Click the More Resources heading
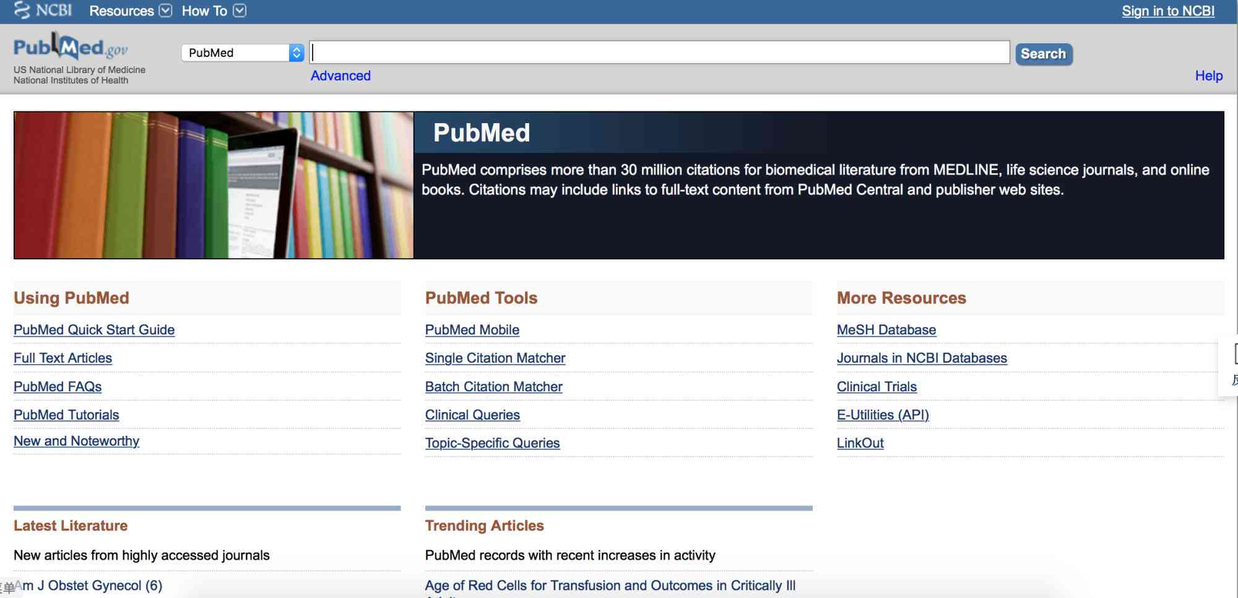The width and height of the screenshot is (1238, 598). tap(901, 298)
